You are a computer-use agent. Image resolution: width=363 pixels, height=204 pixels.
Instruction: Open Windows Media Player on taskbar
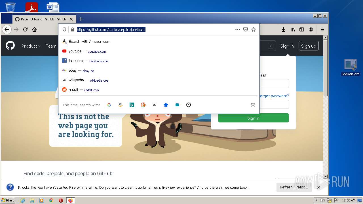(x=42, y=200)
